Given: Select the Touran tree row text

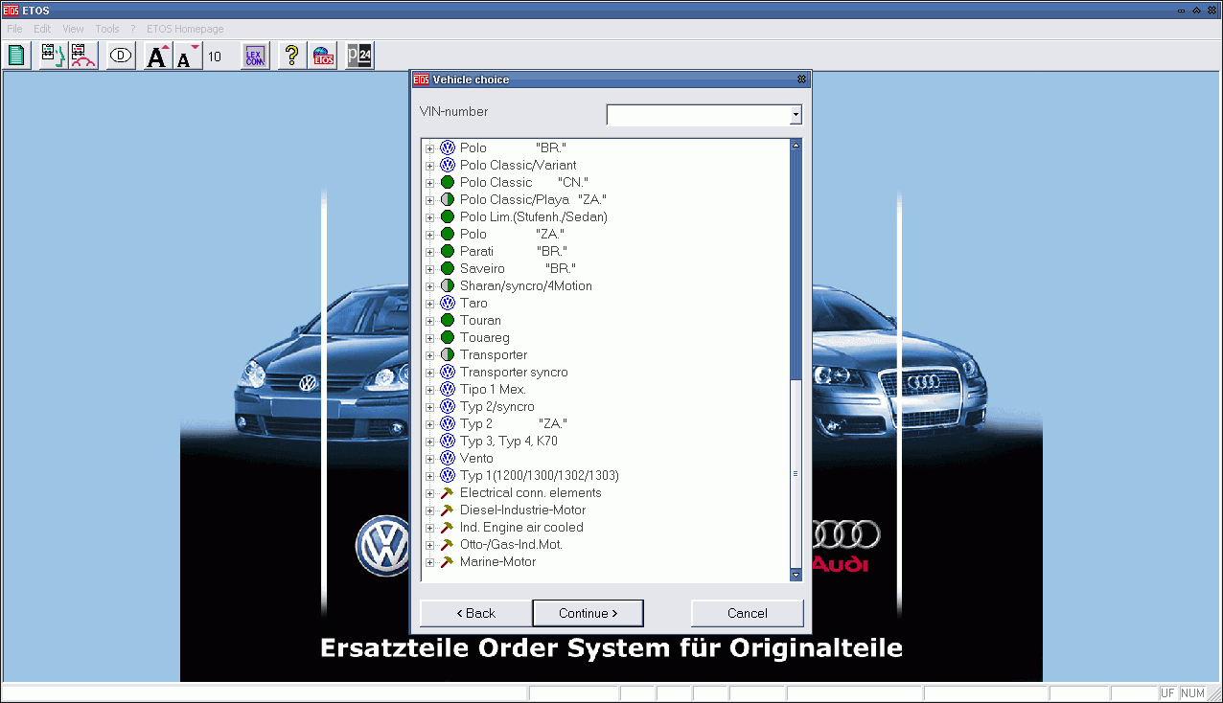Looking at the screenshot, I should (x=480, y=320).
